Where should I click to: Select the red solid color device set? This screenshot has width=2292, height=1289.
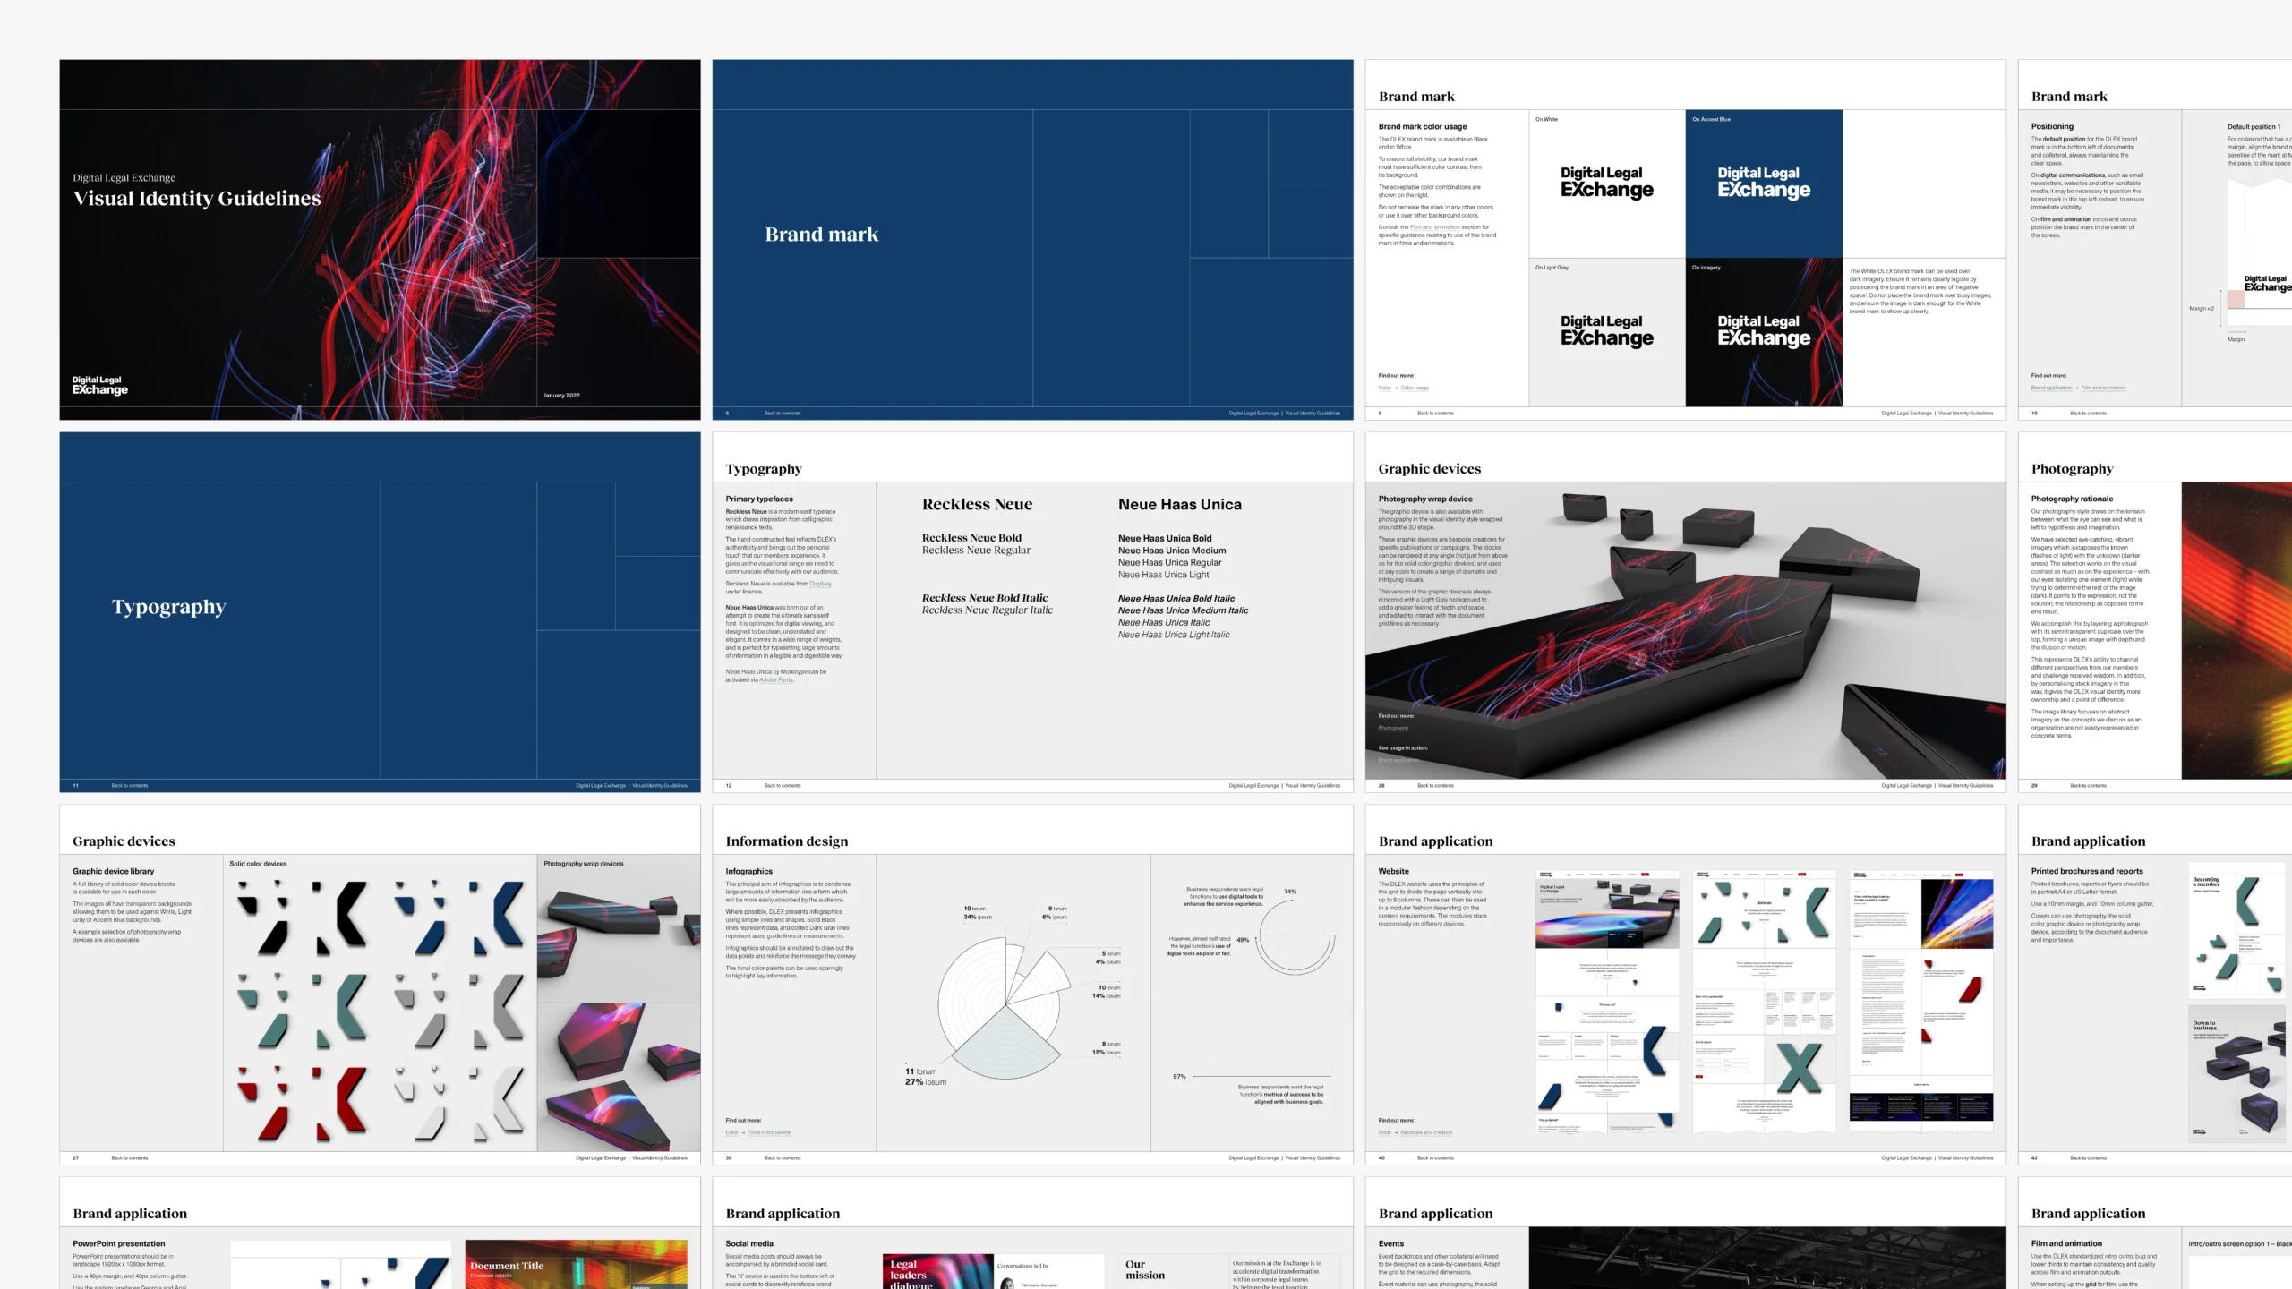[303, 1103]
